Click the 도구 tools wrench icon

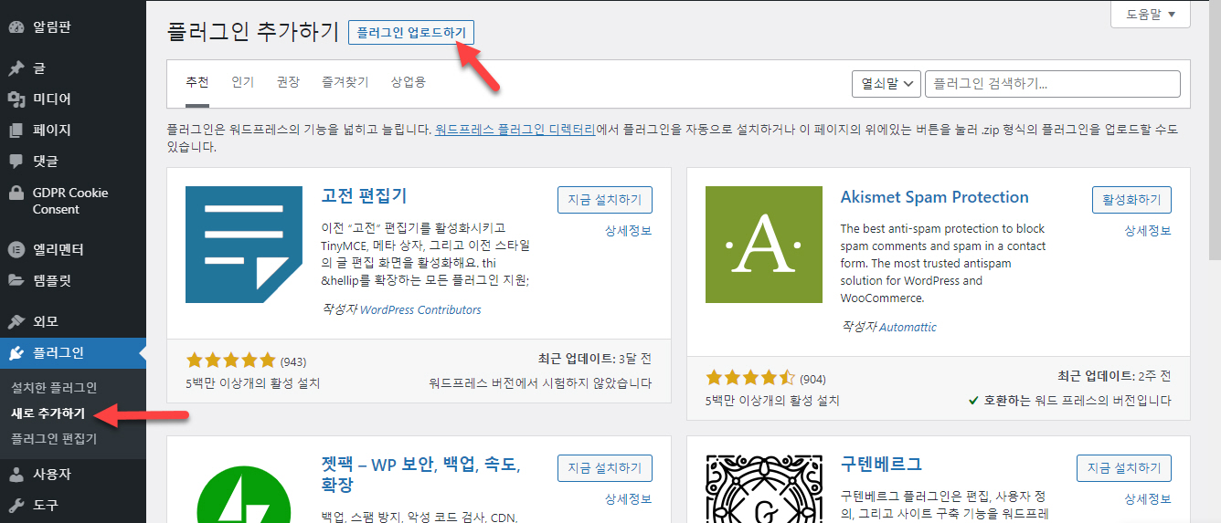[16, 506]
